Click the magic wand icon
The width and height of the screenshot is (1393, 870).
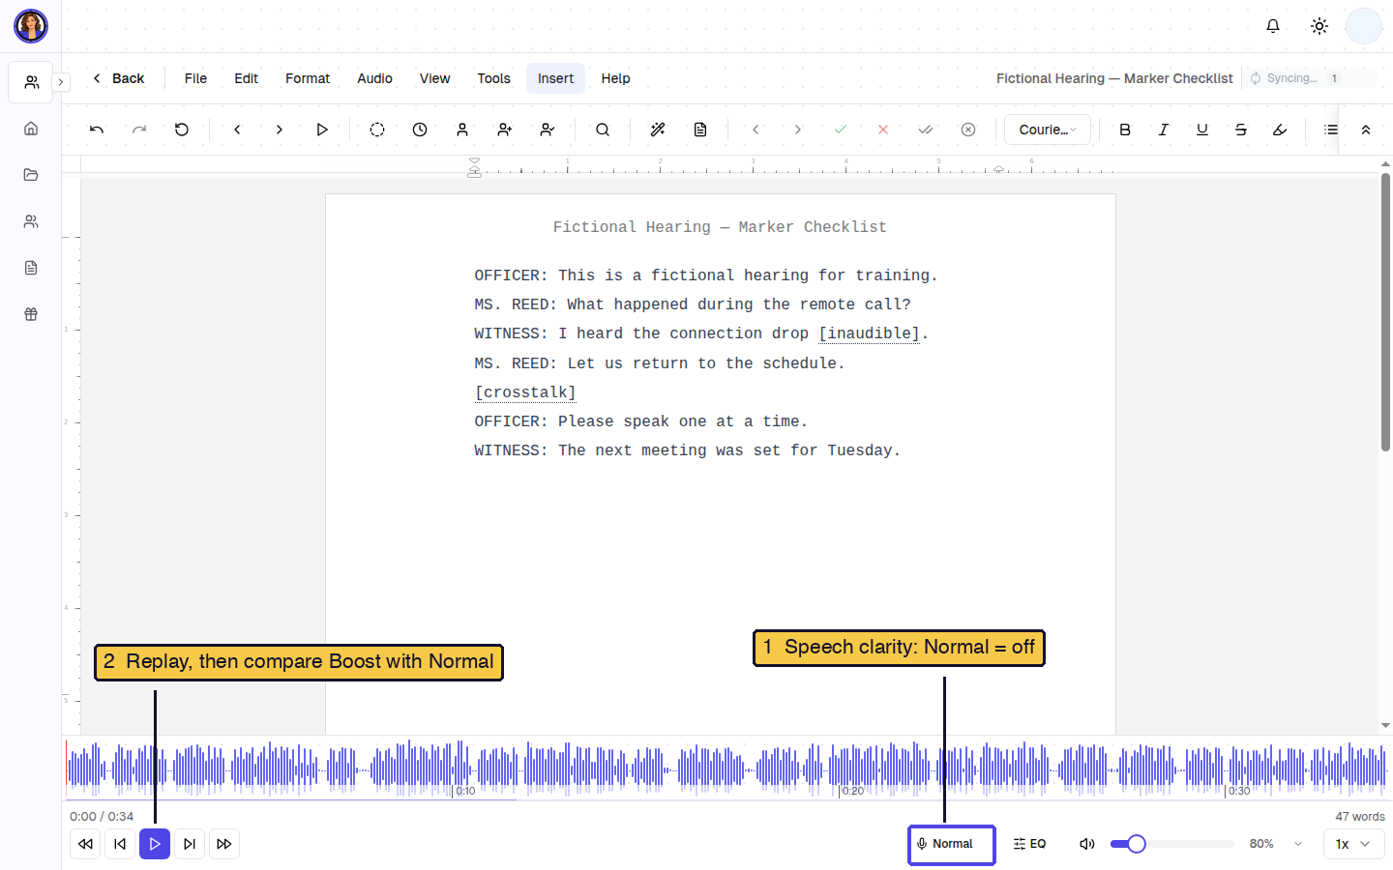point(658,130)
